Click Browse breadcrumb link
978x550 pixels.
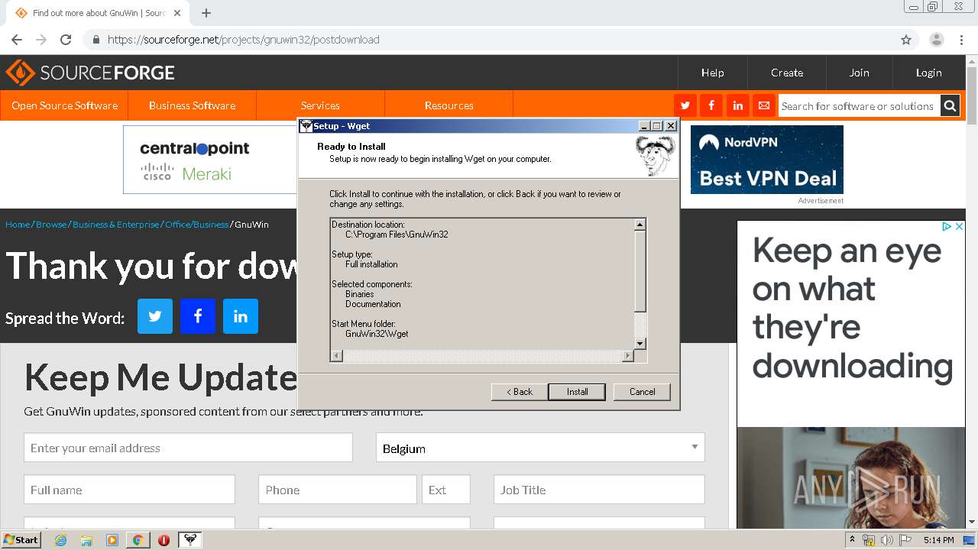pyautogui.click(x=51, y=225)
